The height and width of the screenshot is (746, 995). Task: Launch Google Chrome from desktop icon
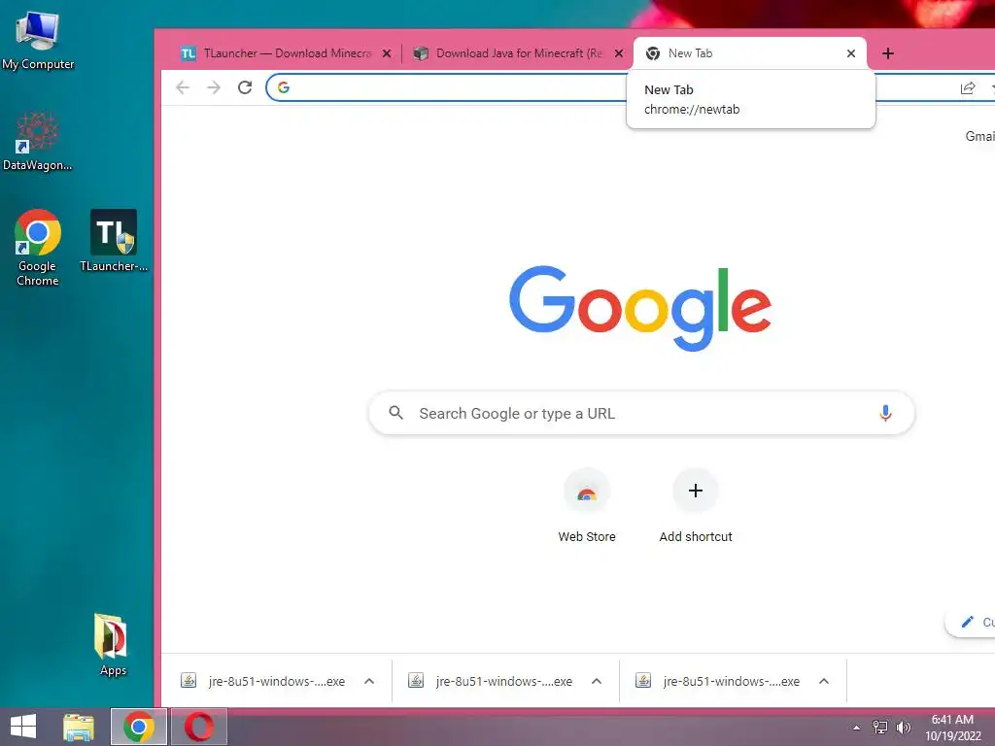click(x=38, y=248)
